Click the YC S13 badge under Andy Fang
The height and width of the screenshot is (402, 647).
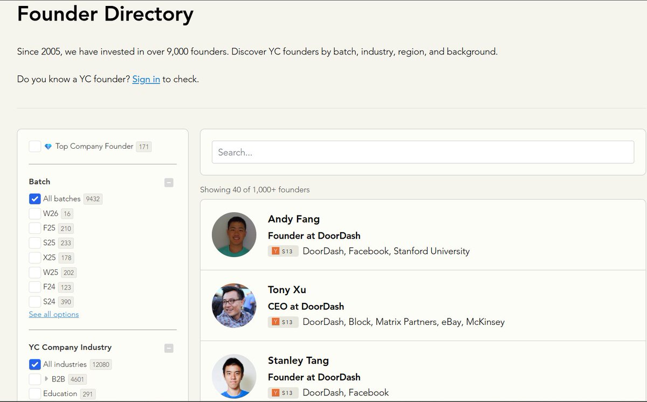[283, 251]
